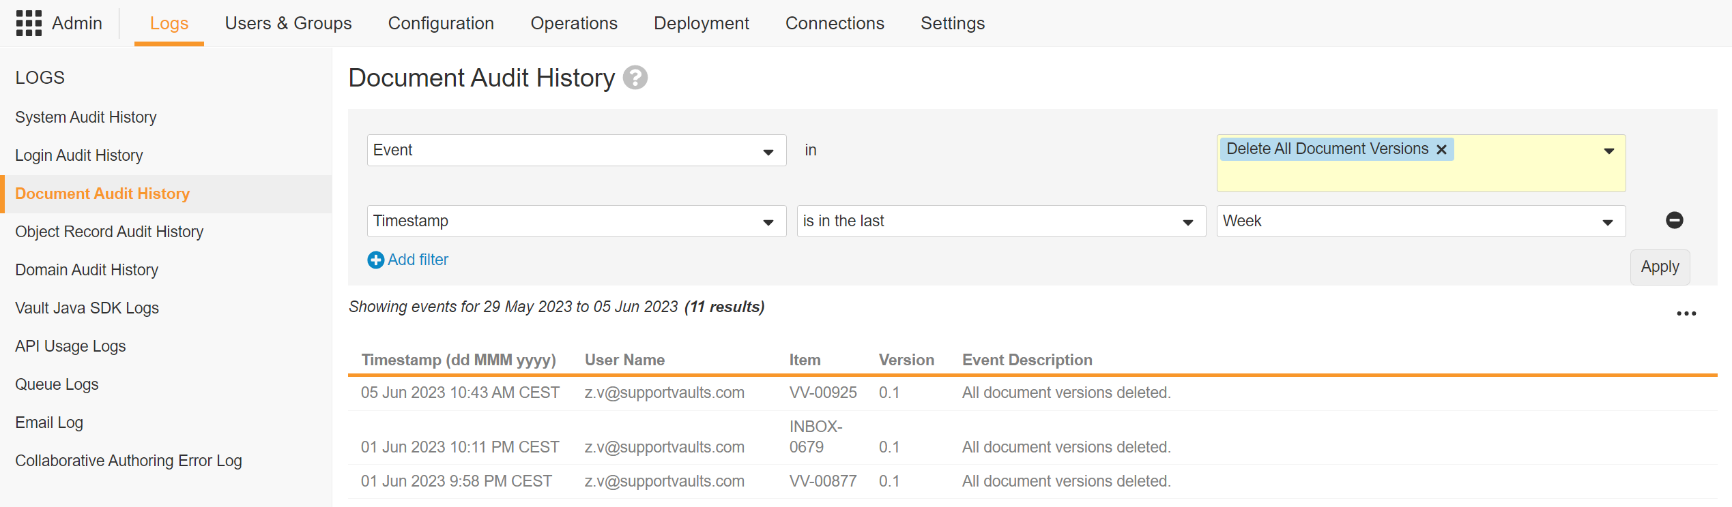Switch to the Users & Groups tab
The height and width of the screenshot is (507, 1732).
(x=288, y=23)
